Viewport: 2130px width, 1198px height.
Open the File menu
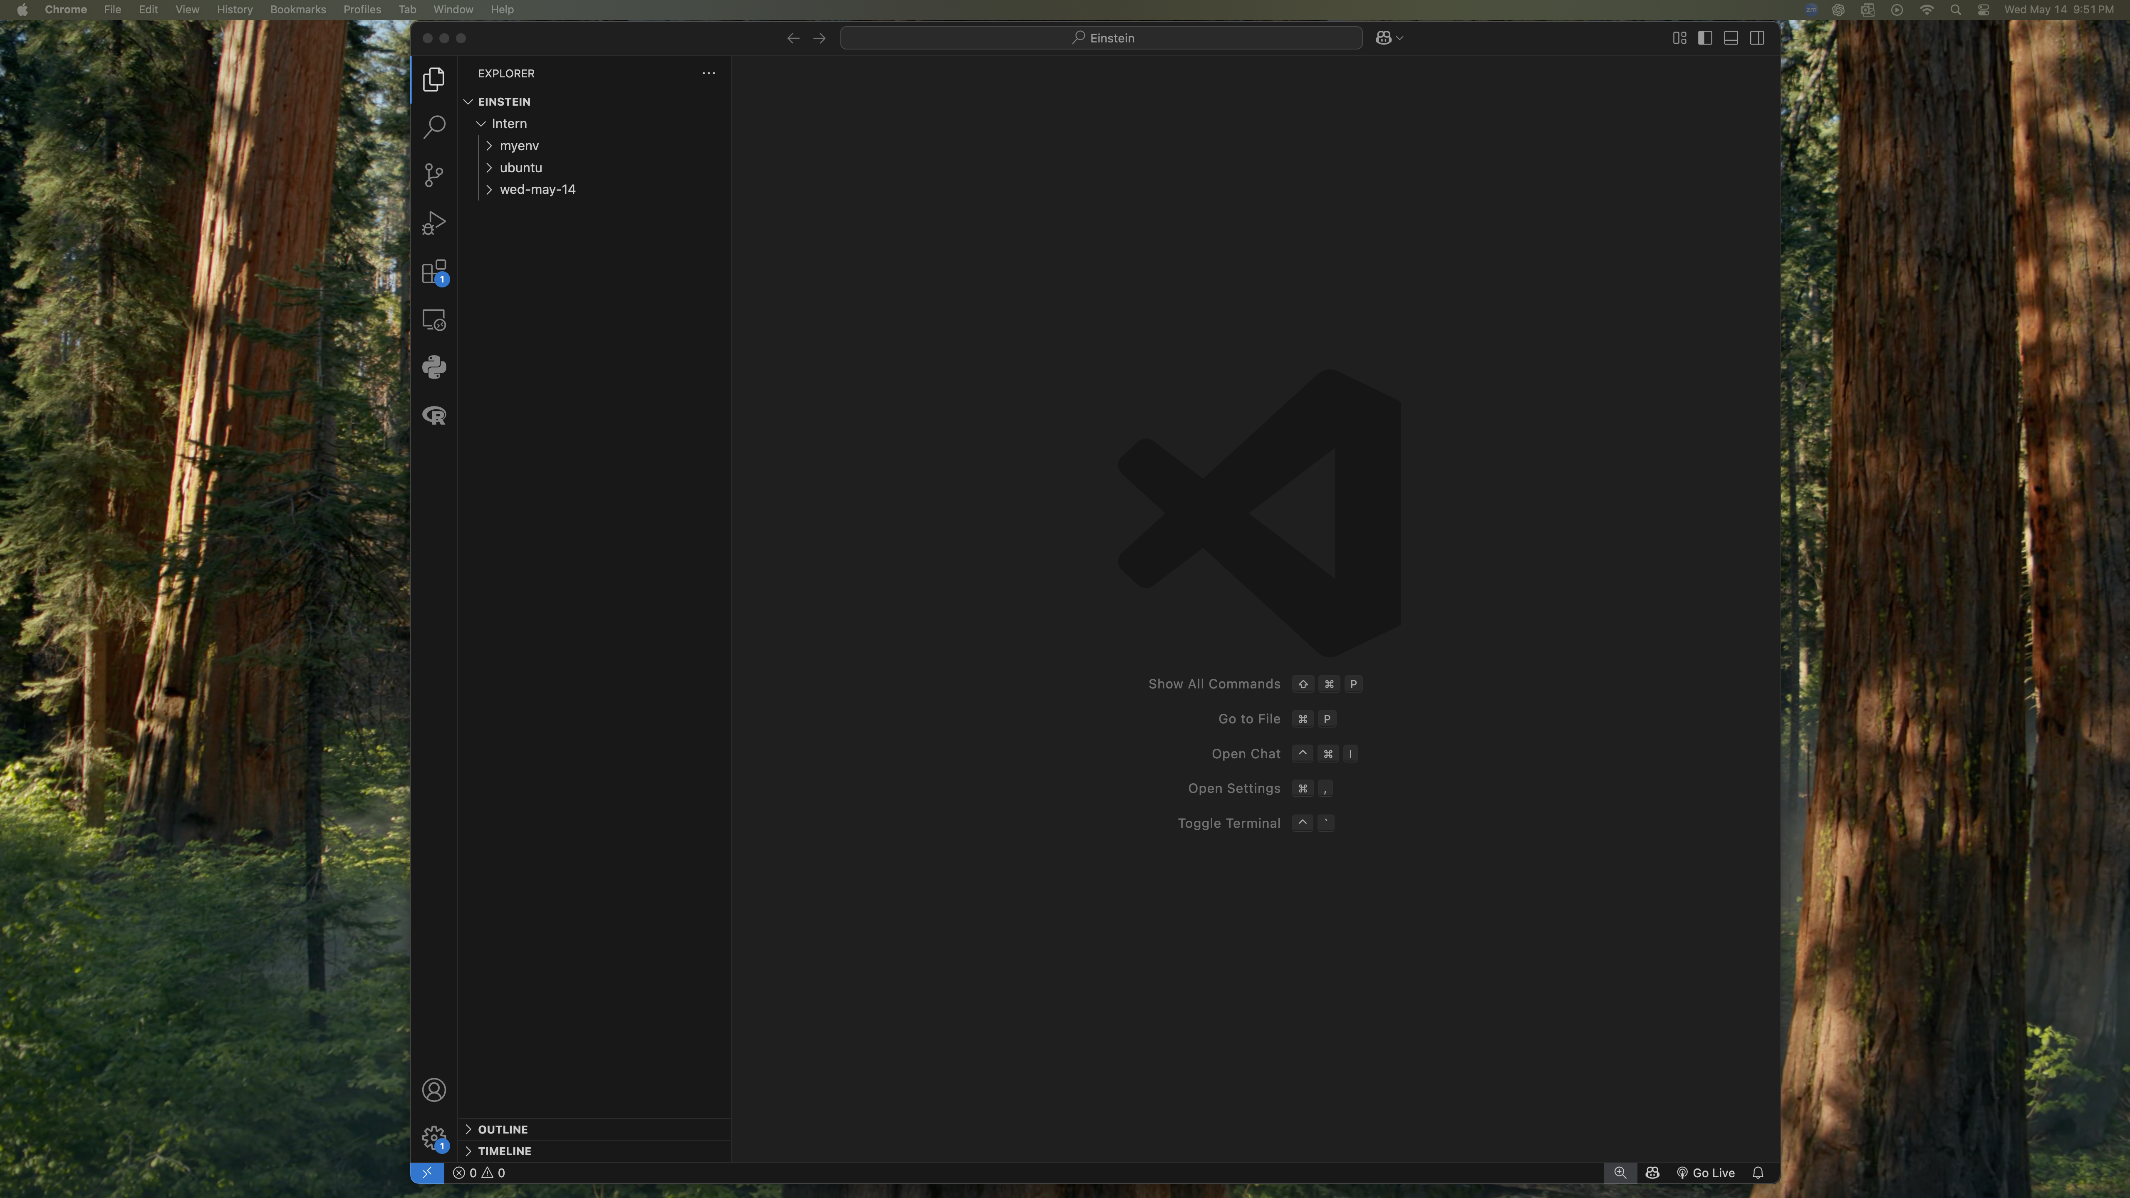point(112,9)
